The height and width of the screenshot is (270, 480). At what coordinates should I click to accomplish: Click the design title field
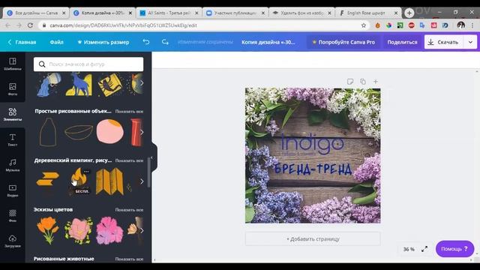click(268, 42)
